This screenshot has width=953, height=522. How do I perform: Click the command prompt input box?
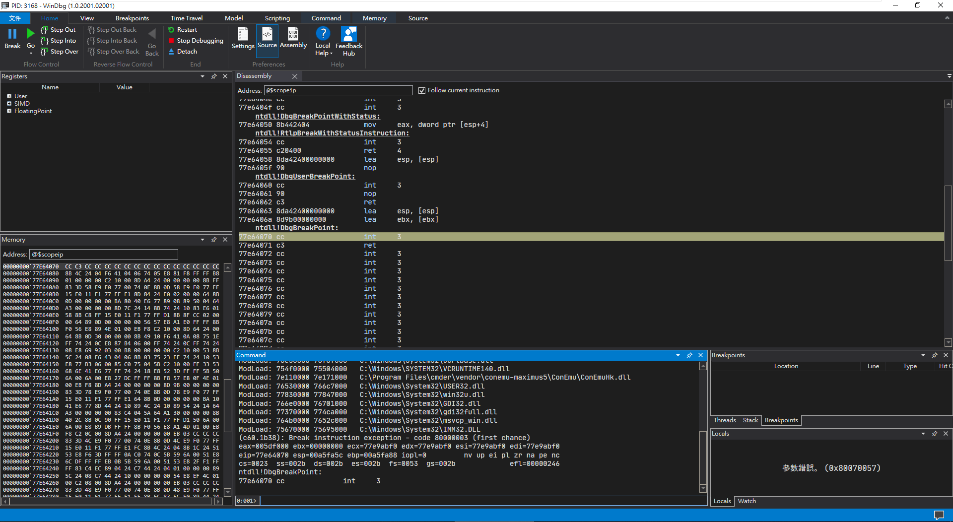483,501
